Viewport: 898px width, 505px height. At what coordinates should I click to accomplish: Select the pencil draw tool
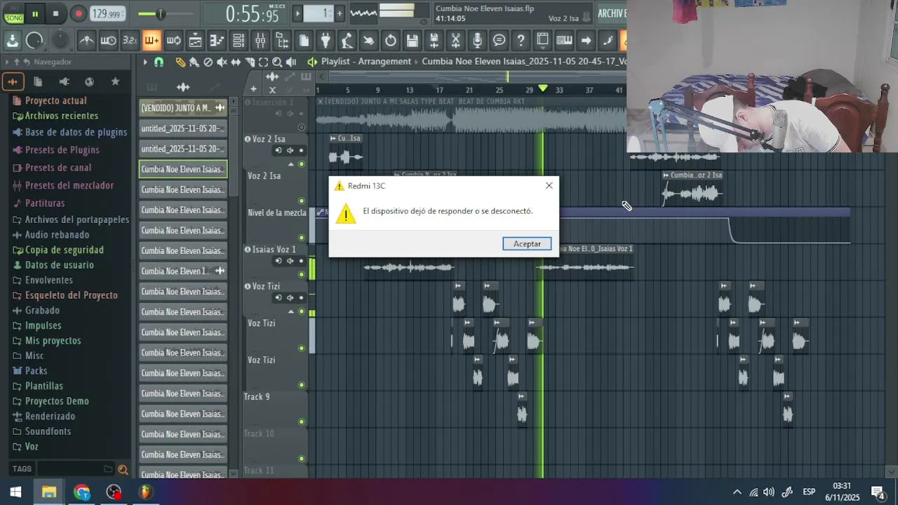click(x=180, y=62)
